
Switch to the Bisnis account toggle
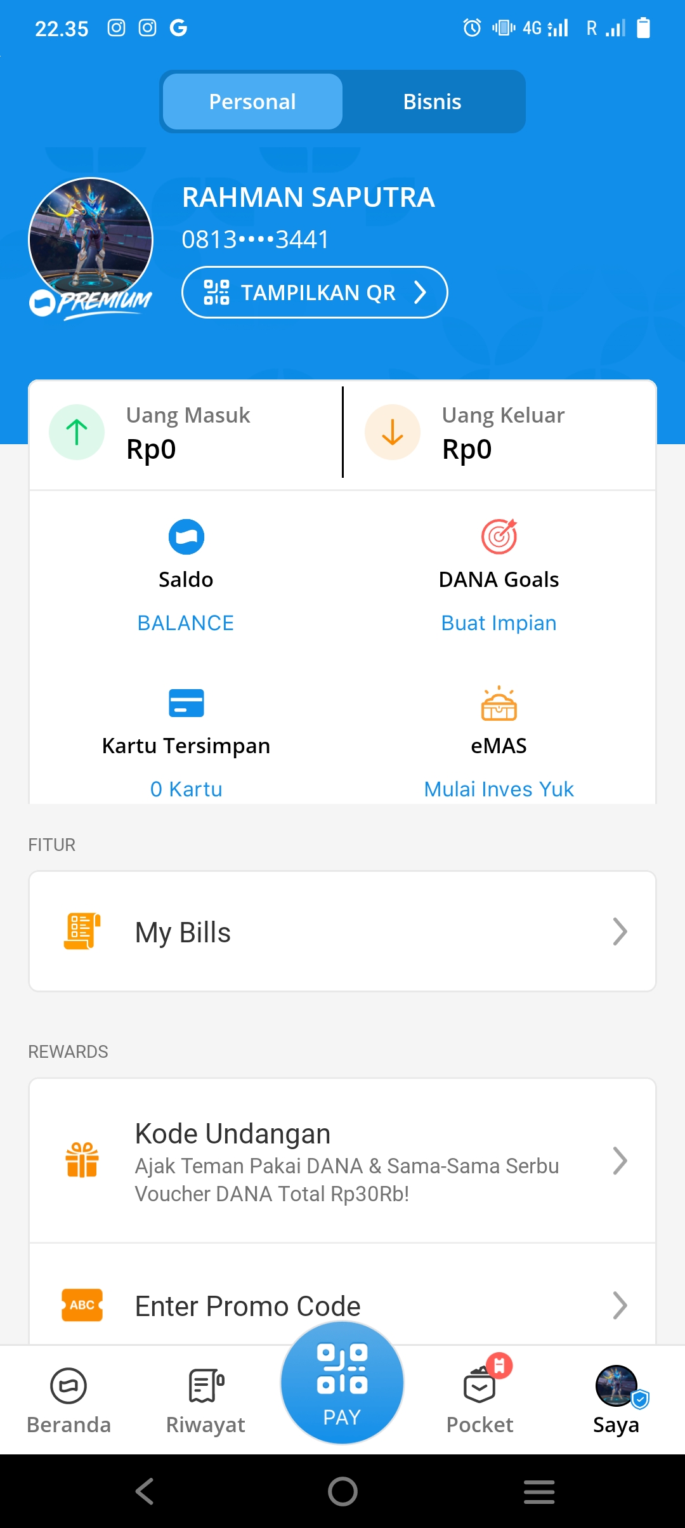click(433, 102)
